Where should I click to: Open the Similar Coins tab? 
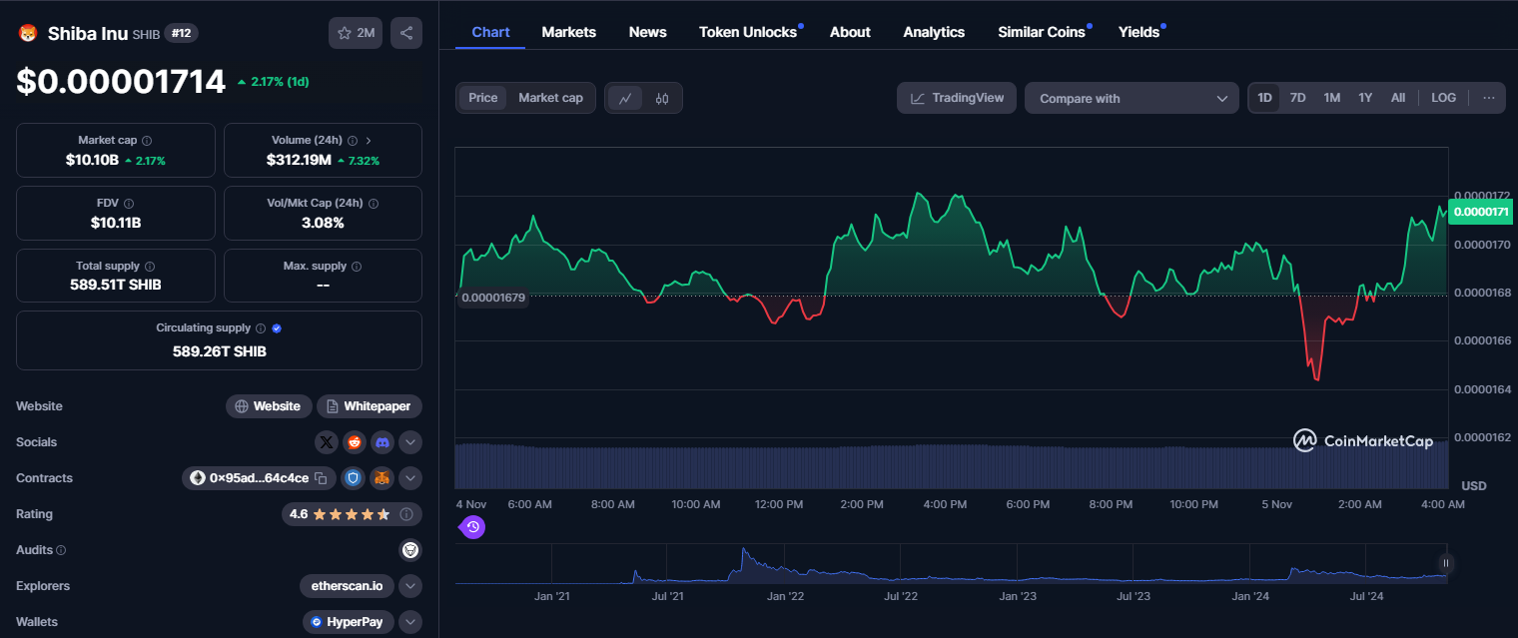pyautogui.click(x=1042, y=32)
